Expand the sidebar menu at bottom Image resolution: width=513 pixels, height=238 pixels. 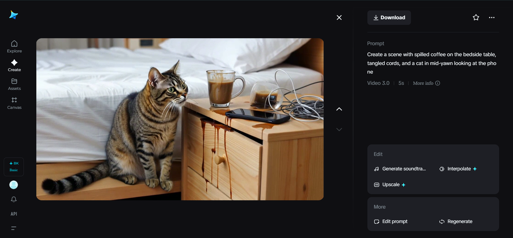pos(14,228)
